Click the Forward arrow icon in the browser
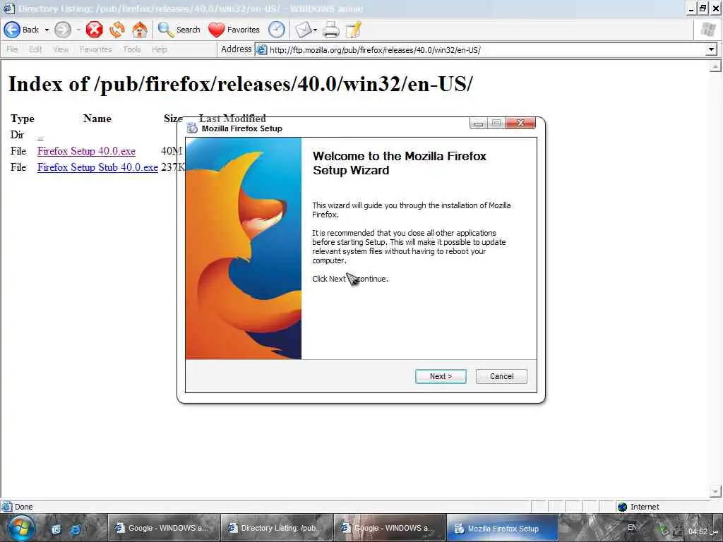723x542 pixels. pos(63,30)
